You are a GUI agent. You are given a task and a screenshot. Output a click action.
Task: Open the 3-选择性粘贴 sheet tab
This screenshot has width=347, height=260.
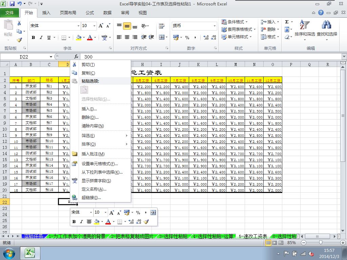[x=173, y=236]
